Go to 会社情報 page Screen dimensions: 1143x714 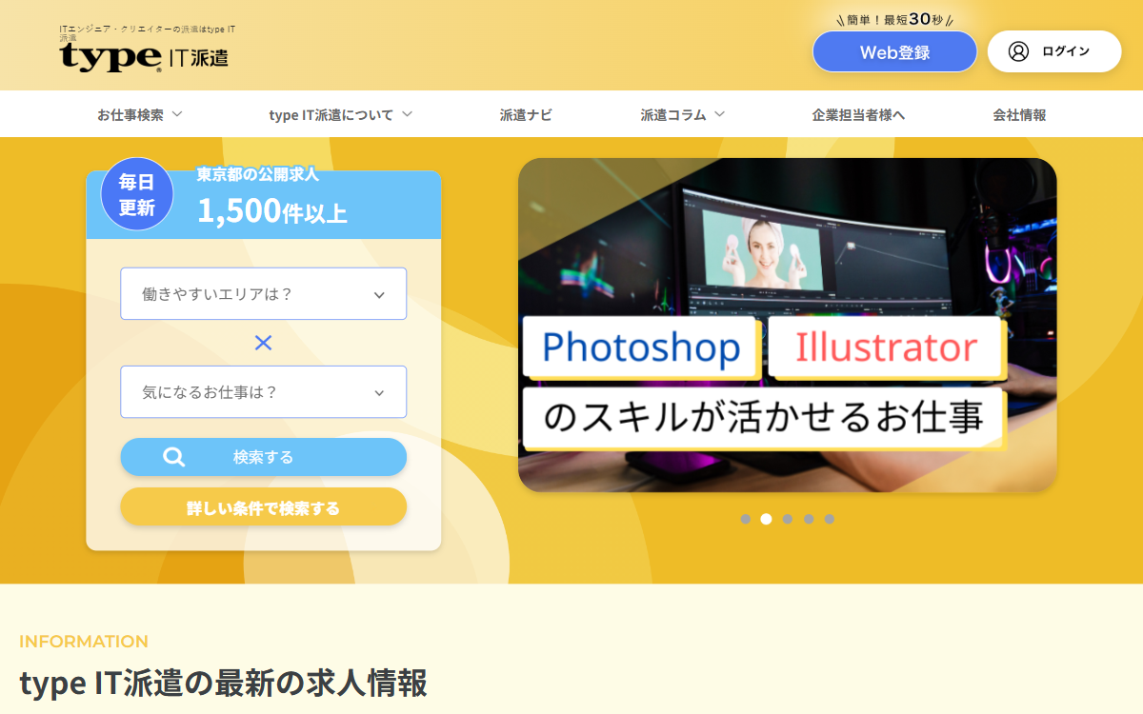(x=1019, y=115)
